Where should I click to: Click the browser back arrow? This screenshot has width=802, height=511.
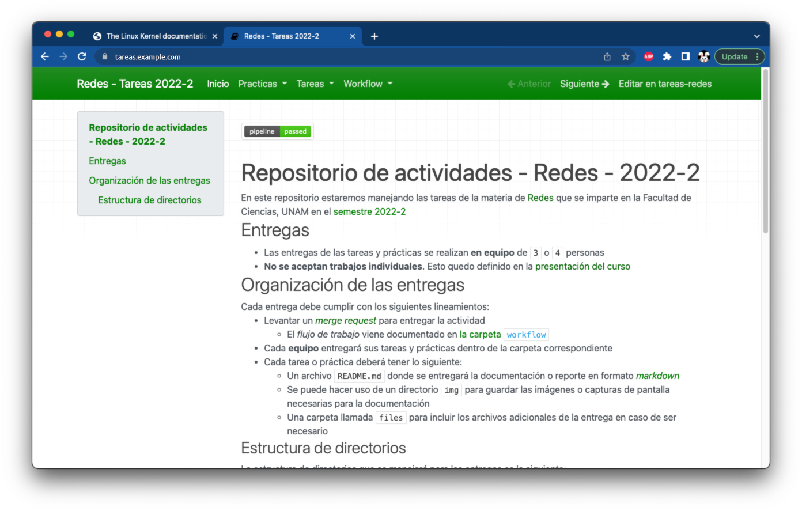coord(45,56)
